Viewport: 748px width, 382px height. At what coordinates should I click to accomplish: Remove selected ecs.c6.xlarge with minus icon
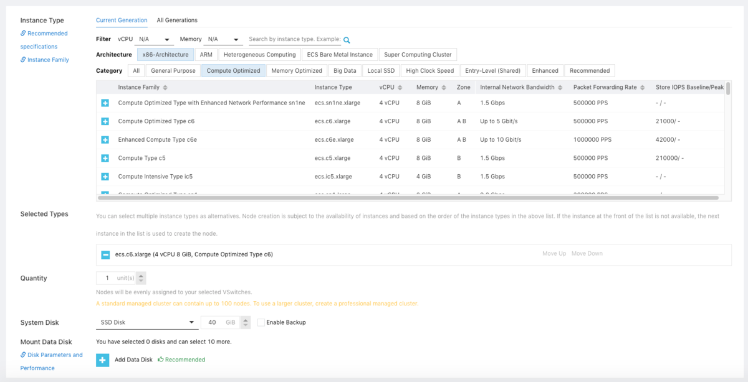[105, 254]
